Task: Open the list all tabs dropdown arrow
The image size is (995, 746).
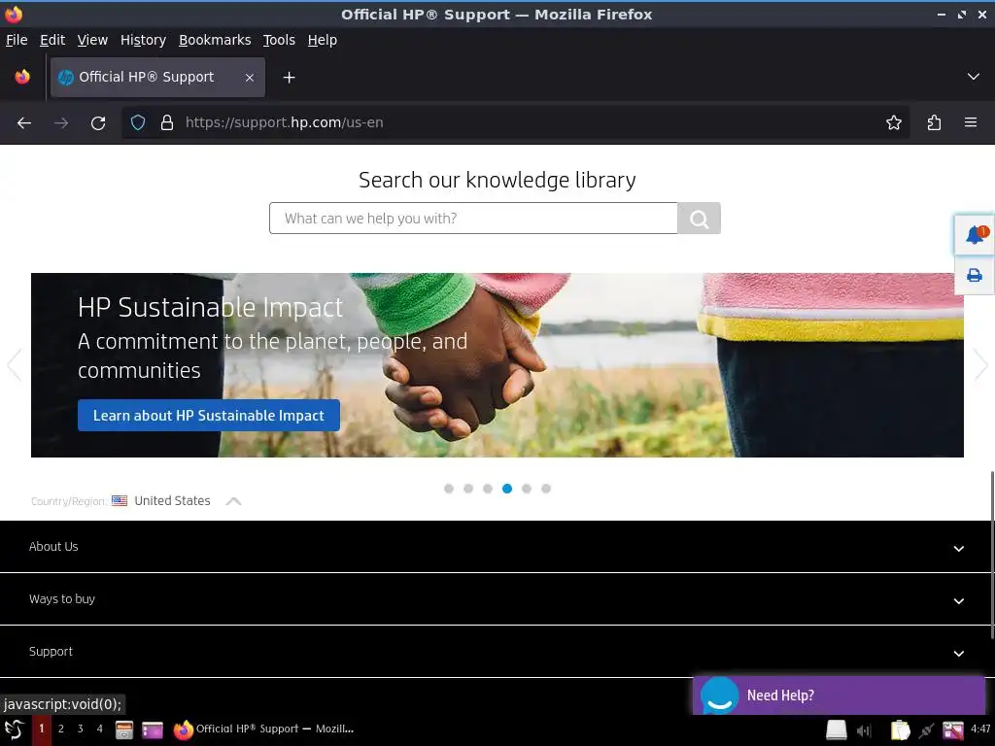Action: tap(973, 77)
